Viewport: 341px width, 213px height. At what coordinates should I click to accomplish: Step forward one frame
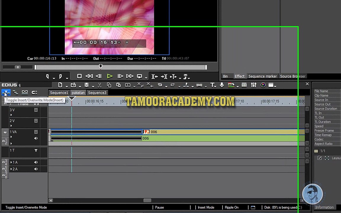click(120, 76)
